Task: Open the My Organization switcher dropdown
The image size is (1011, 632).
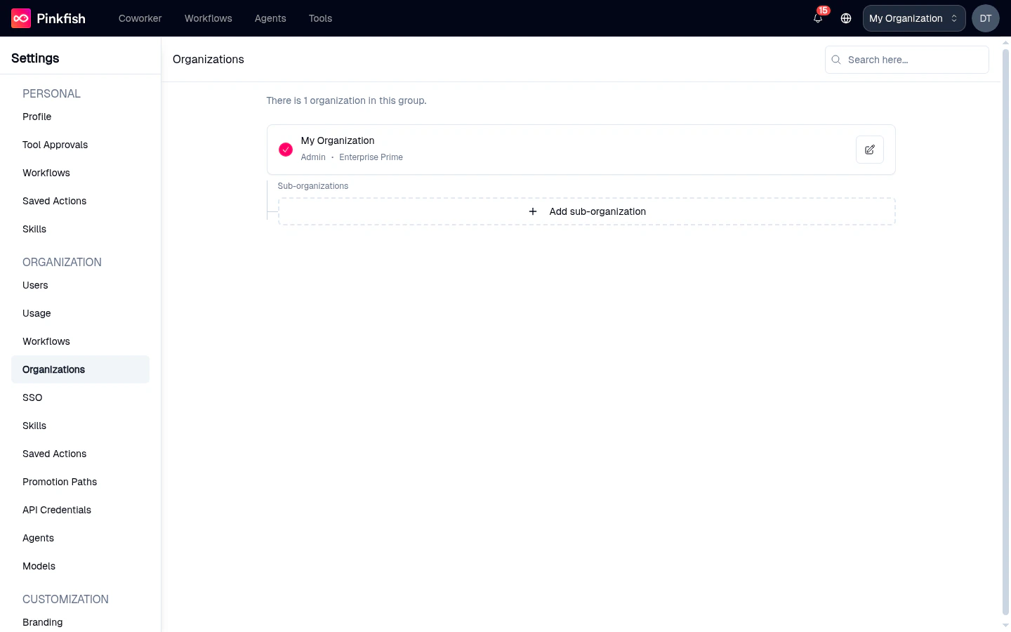Action: pyautogui.click(x=913, y=18)
